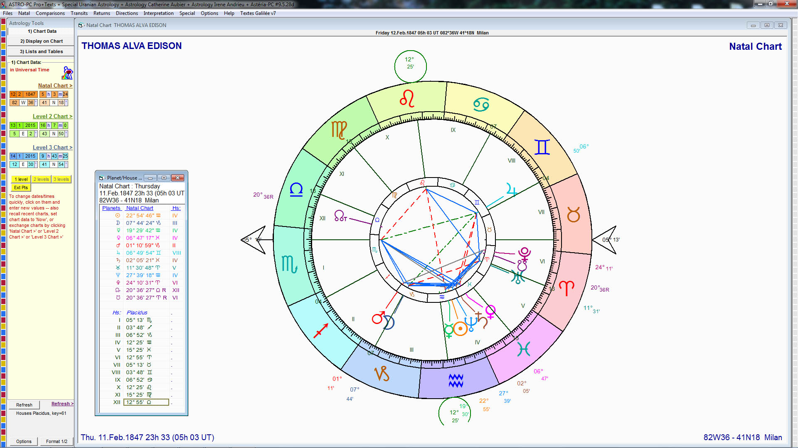Viewport: 798px width, 448px height.
Task: Expand the Lists and Tables section
Action: [x=41, y=51]
